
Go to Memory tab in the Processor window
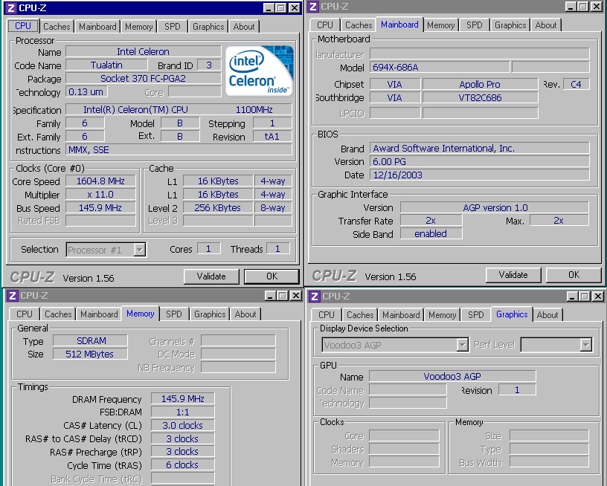[138, 27]
